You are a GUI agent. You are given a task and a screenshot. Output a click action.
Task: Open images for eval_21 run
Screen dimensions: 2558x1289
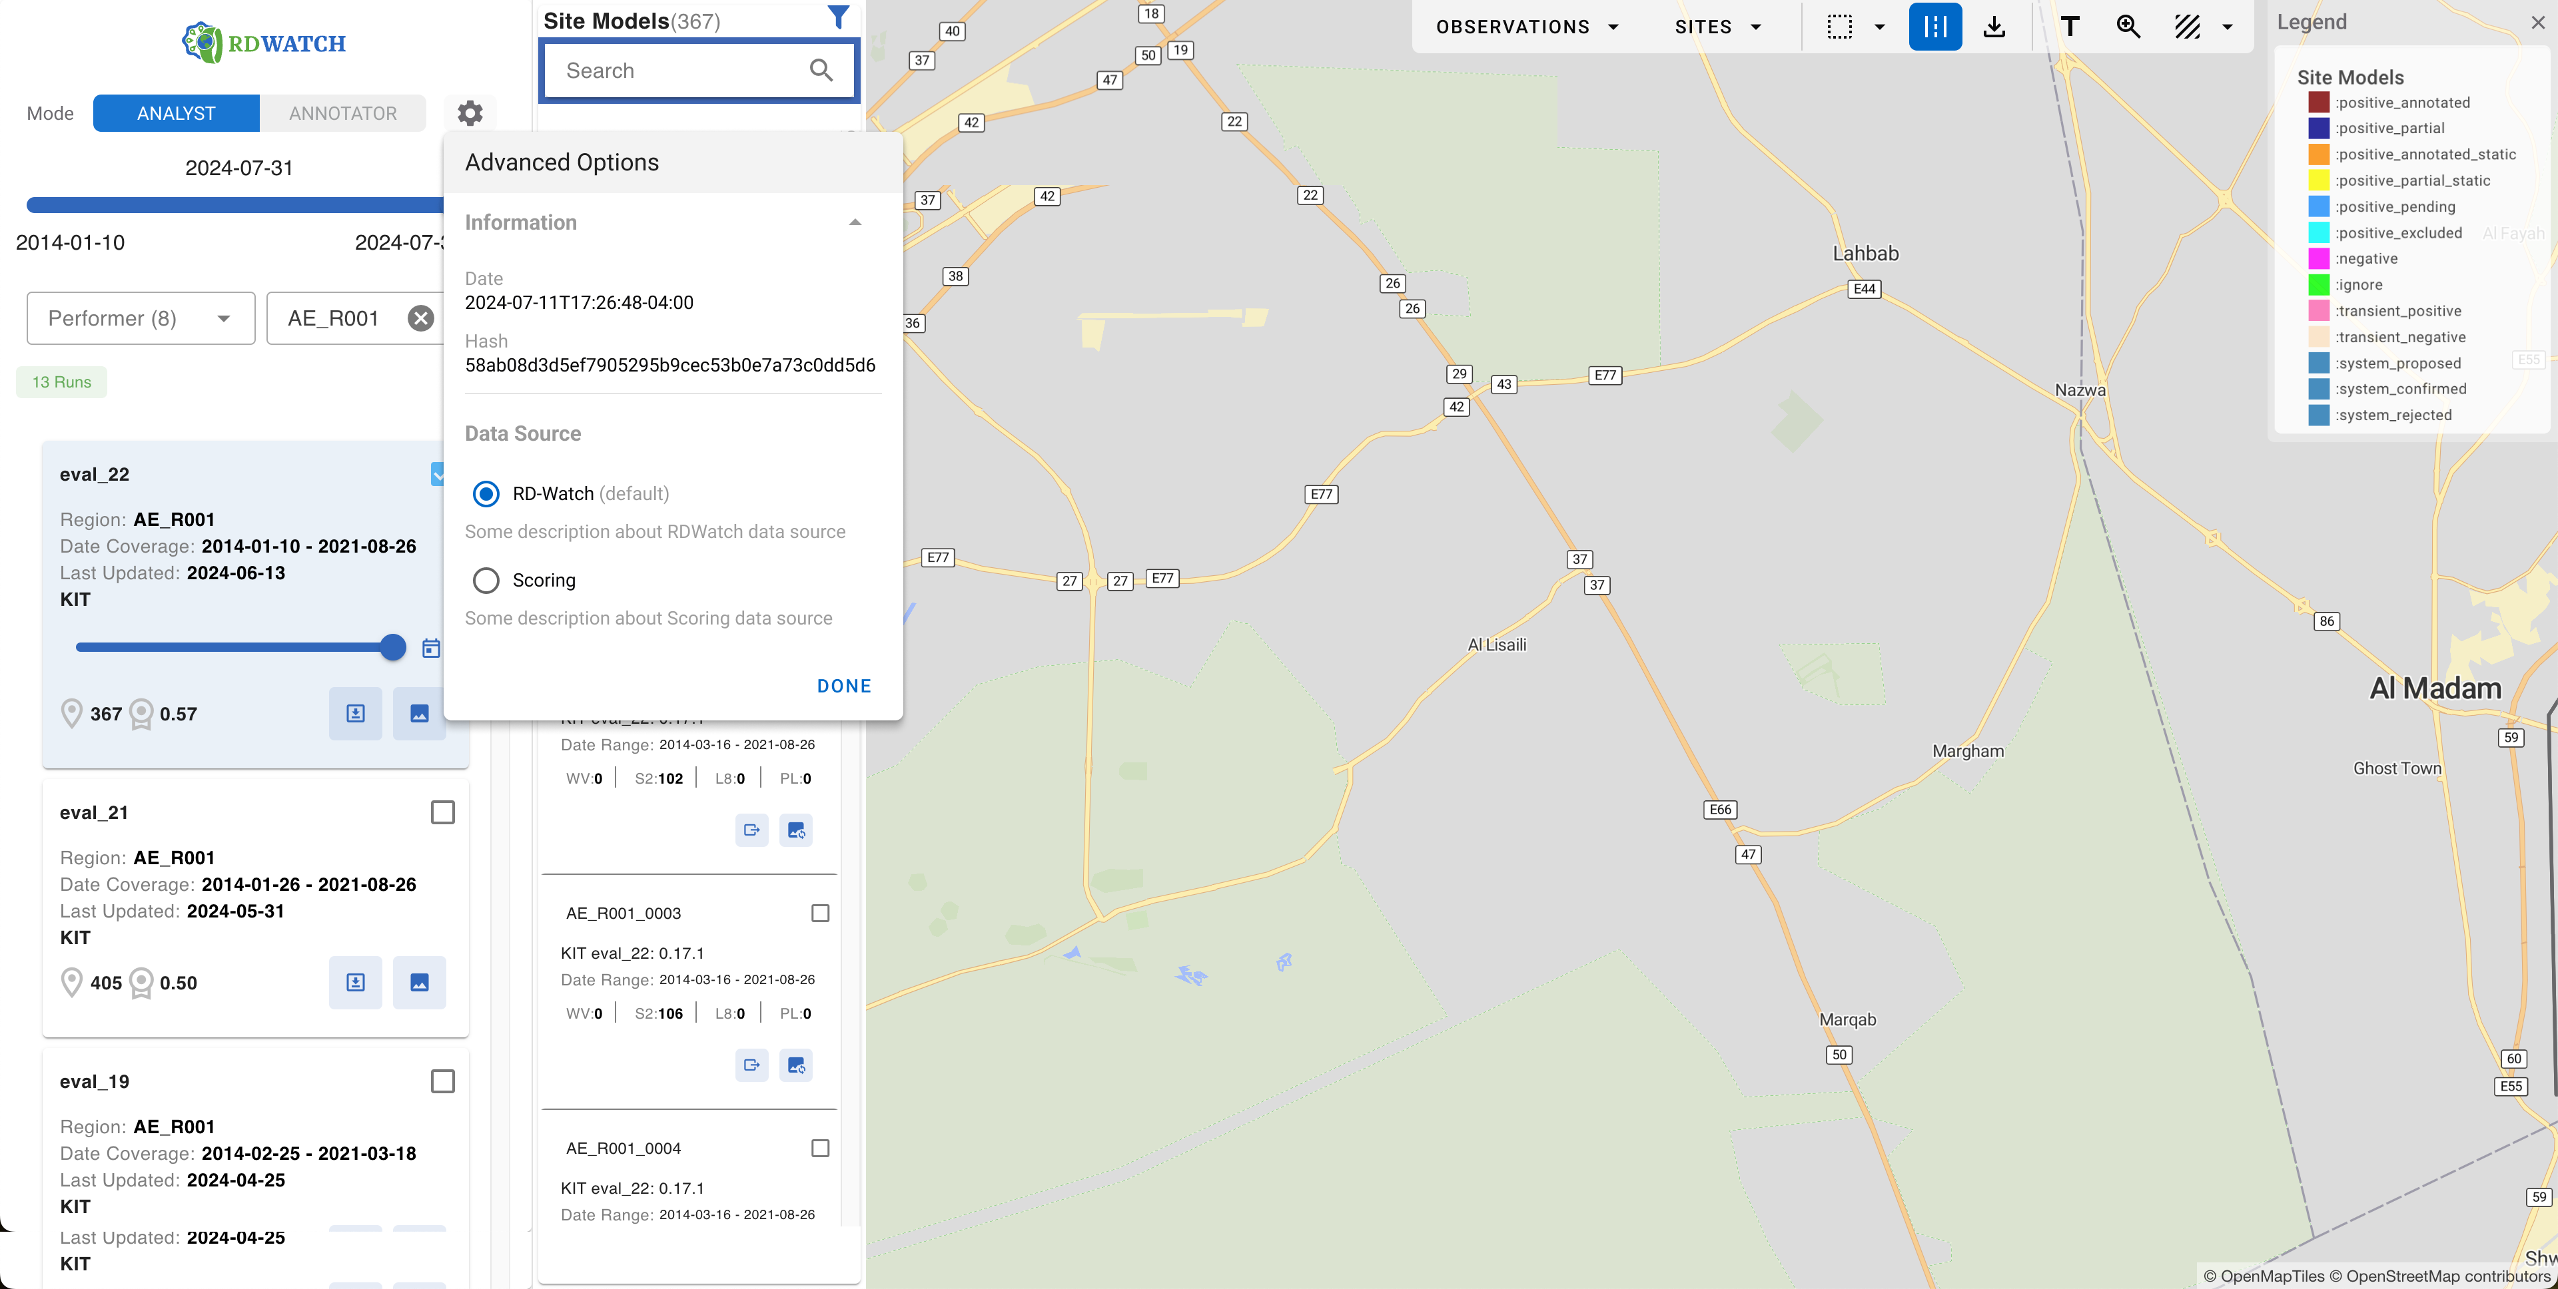tap(419, 982)
